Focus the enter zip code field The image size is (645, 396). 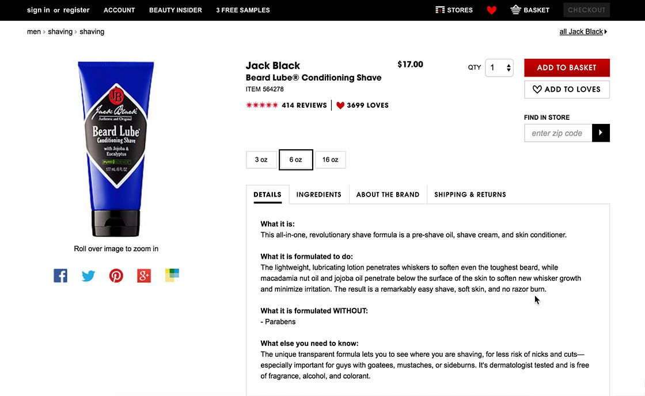click(x=558, y=133)
